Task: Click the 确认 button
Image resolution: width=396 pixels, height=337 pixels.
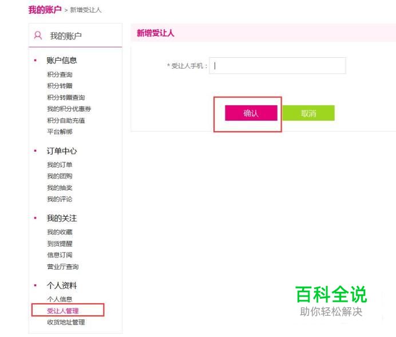Action: 251,113
